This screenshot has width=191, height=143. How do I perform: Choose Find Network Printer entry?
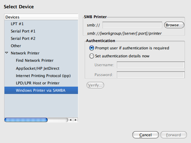(35, 61)
